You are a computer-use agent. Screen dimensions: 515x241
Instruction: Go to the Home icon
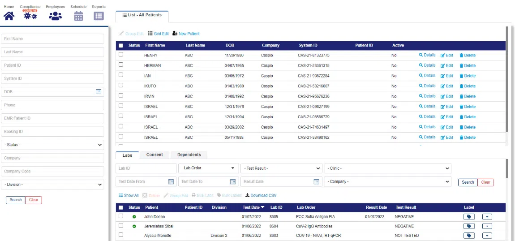click(x=9, y=16)
